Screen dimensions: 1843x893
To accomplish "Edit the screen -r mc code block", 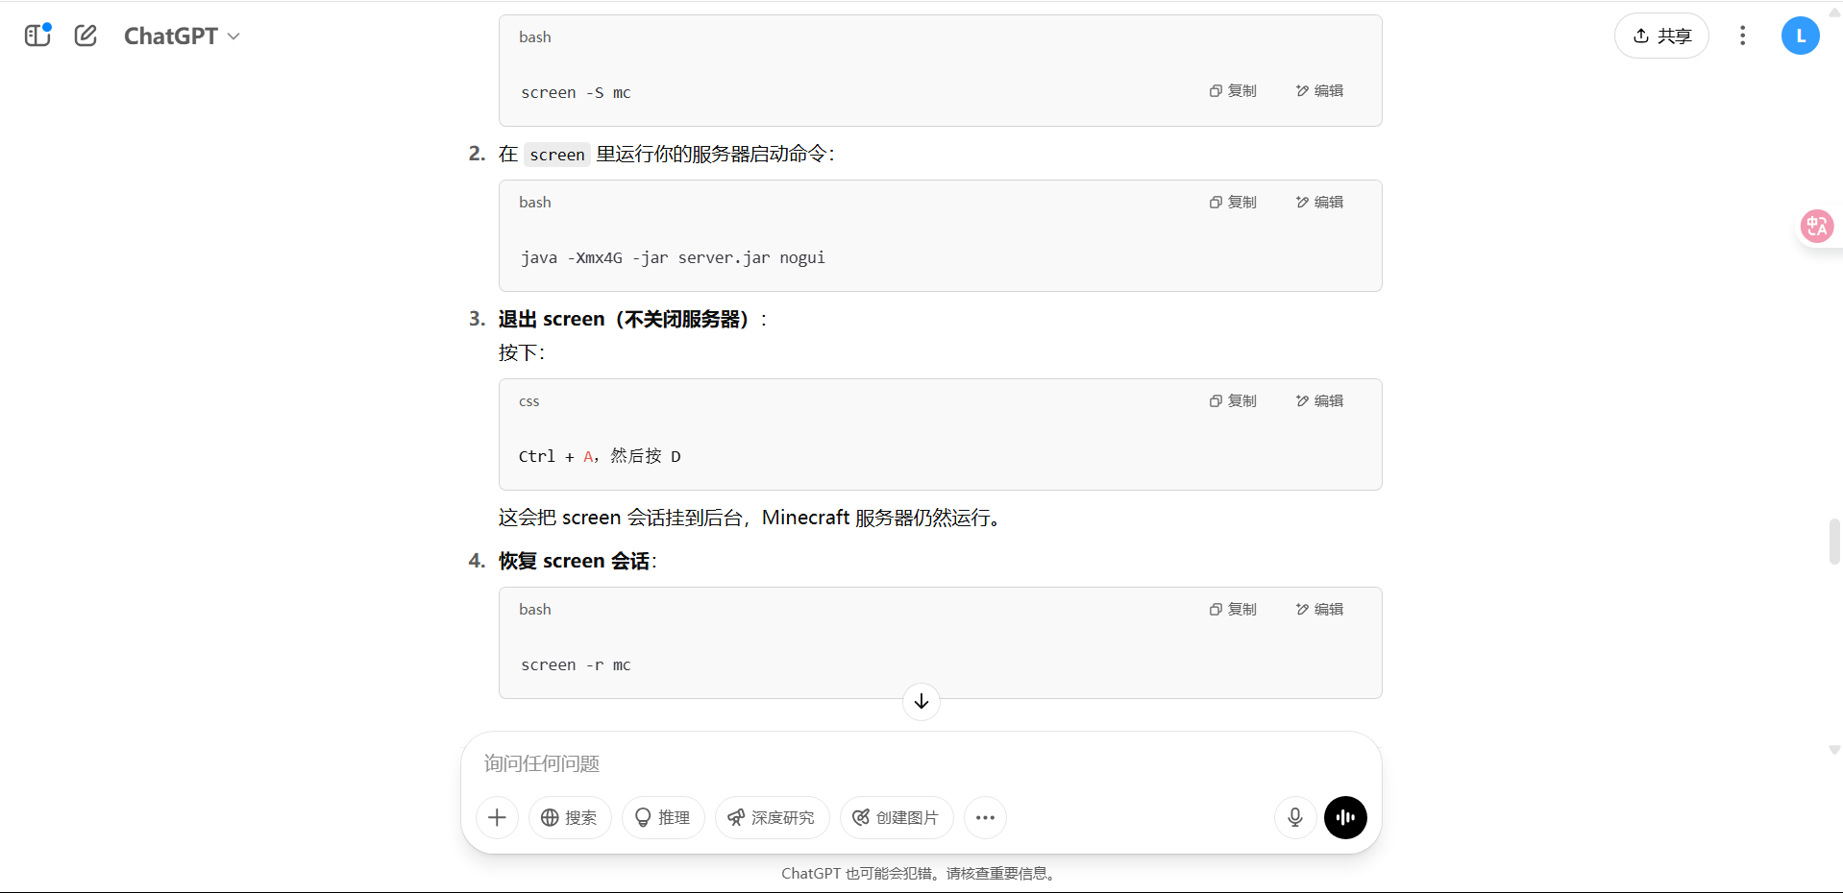I will [x=1319, y=609].
